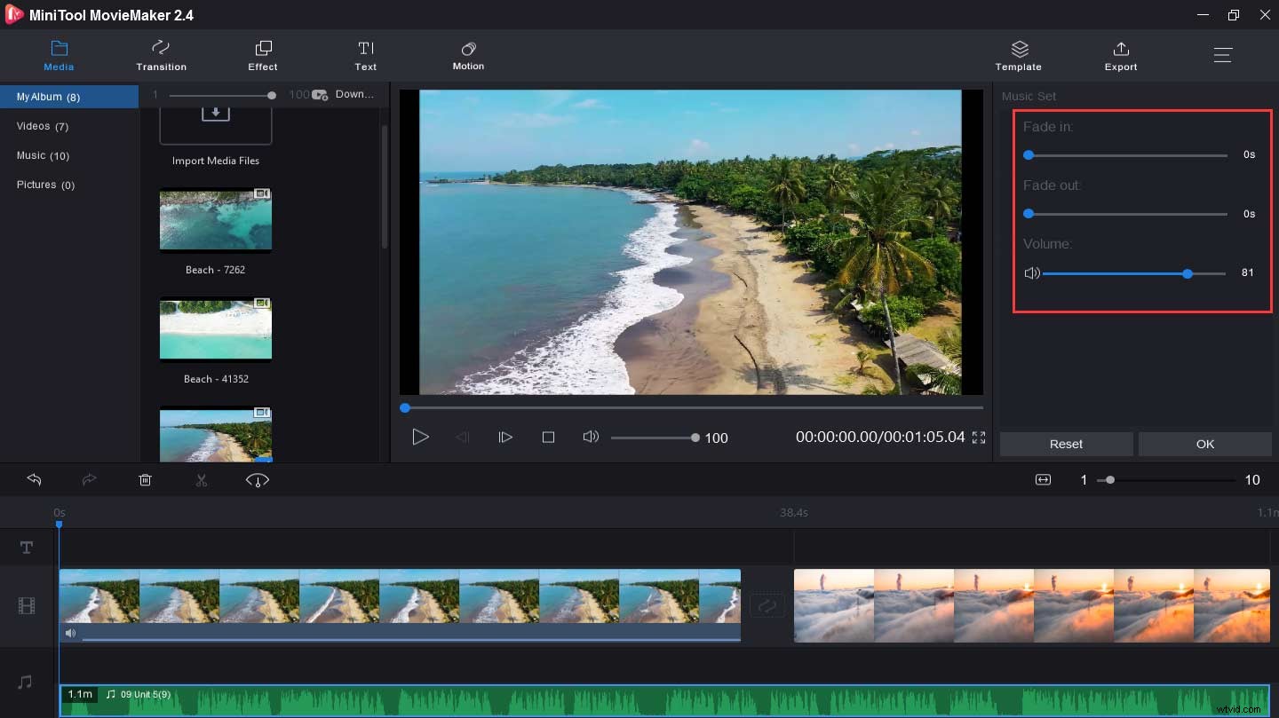1279x718 pixels.
Task: Open the Motion panel
Action: (468, 55)
